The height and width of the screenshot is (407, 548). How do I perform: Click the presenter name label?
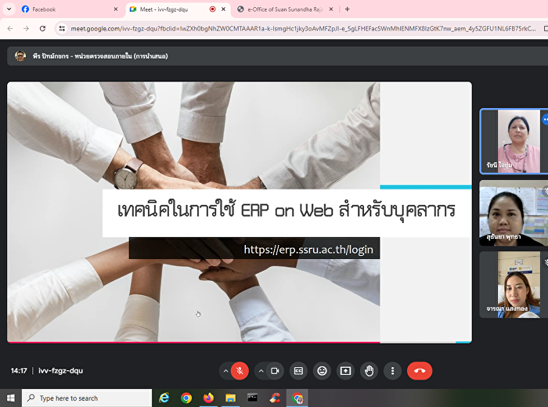point(100,56)
